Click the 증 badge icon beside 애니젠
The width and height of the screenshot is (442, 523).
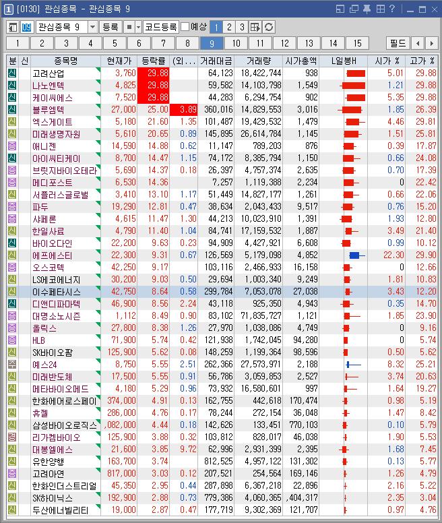click(x=12, y=146)
